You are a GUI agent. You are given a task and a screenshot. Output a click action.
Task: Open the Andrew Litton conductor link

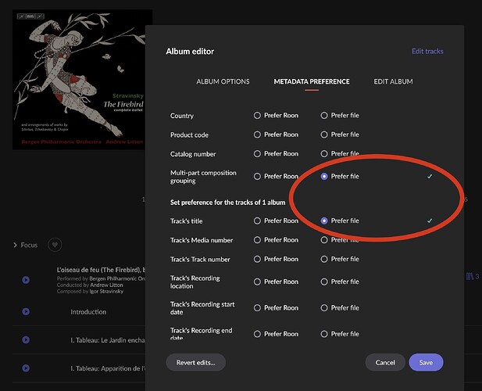[x=106, y=285]
